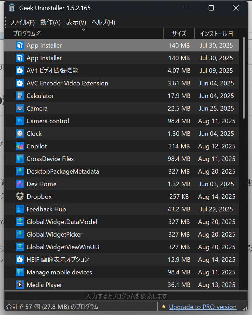Image resolution: width=252 pixels, height=315 pixels.
Task: Open the ヘルプ(H) menu
Action: coord(104,22)
